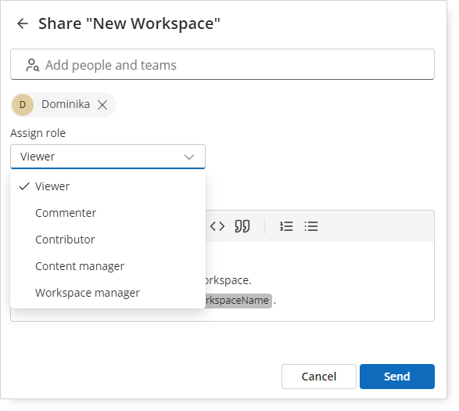
Task: Click the code block icon
Action: coord(217,226)
